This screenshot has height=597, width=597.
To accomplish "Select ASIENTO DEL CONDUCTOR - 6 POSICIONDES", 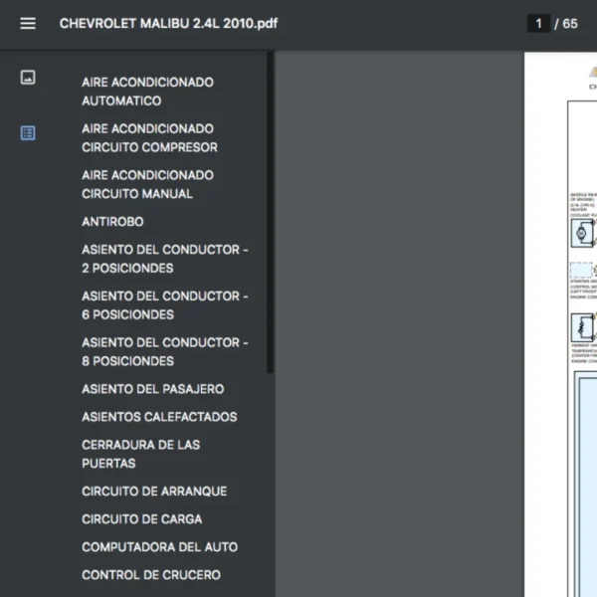I will point(164,305).
